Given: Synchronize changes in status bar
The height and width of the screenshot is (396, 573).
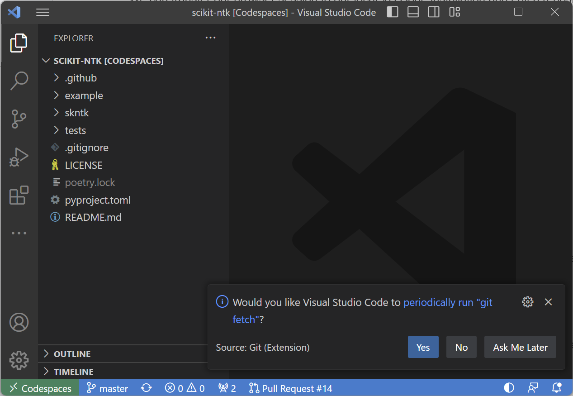Looking at the screenshot, I should [x=146, y=388].
